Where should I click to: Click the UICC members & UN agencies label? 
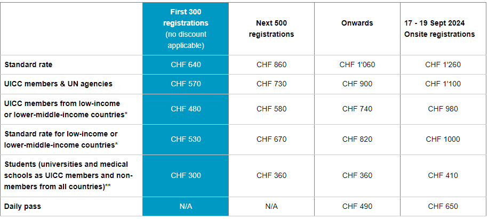tap(58, 84)
